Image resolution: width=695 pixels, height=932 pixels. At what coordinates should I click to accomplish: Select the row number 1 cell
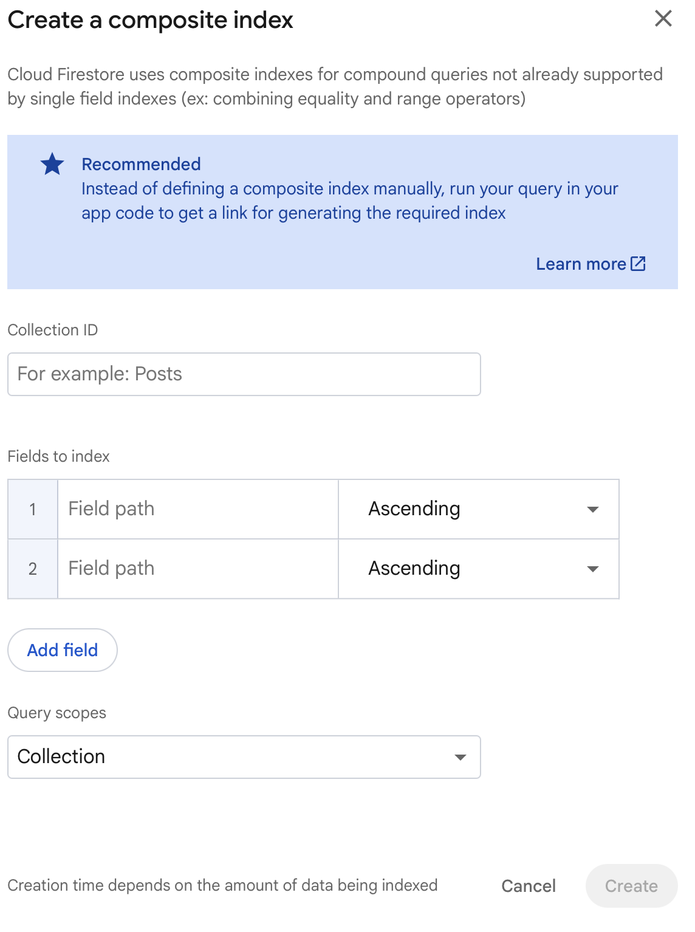[32, 509]
